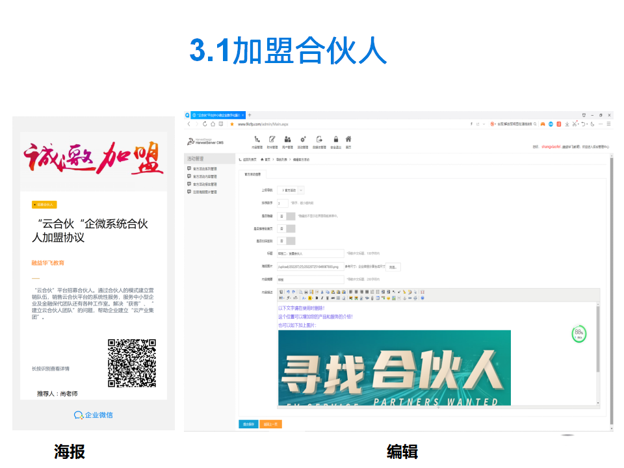Screen dimensions: 624x468
Task: Open the H1 heading dropdown in editor
Action: click(x=281, y=298)
